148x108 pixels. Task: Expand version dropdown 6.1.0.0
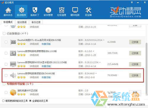93,51
